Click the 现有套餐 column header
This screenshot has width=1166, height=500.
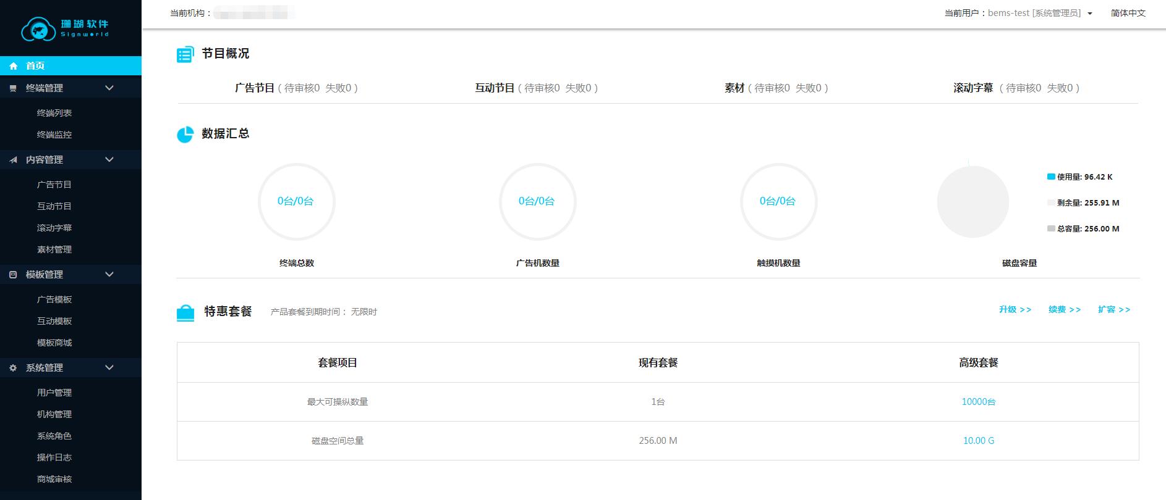pos(658,363)
